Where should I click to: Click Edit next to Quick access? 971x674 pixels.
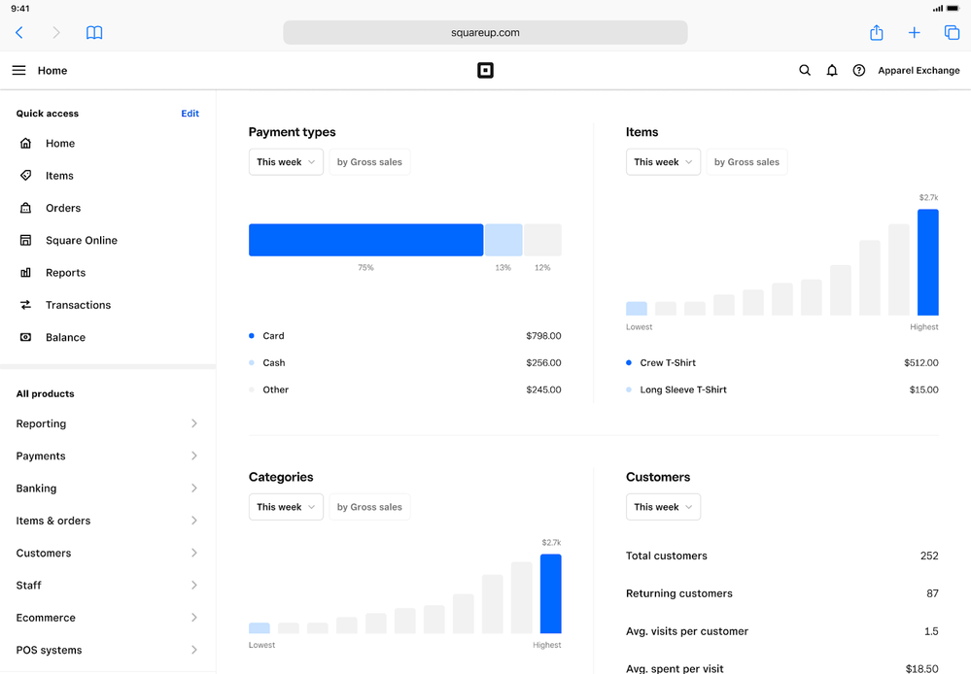[190, 113]
